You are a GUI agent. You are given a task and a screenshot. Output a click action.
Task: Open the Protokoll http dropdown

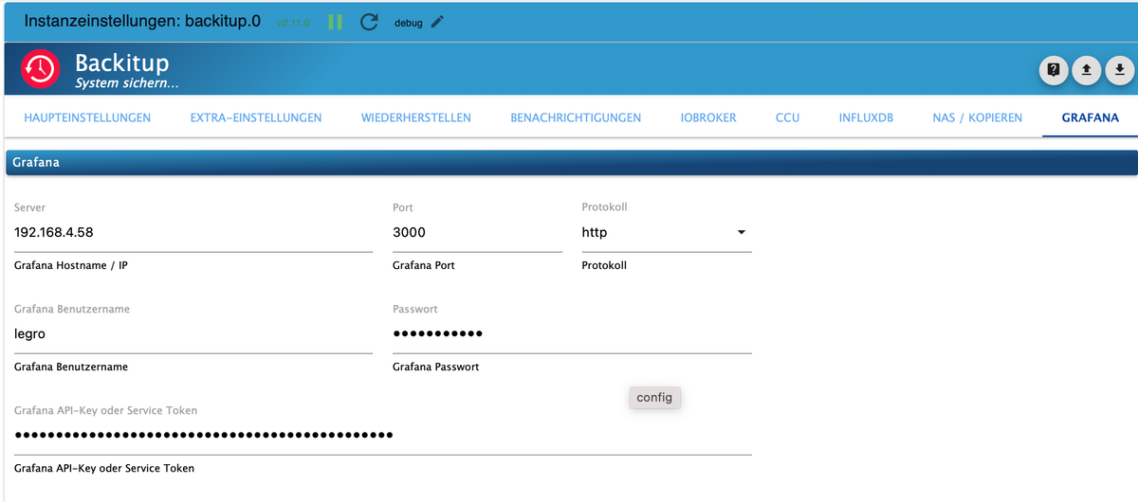point(666,232)
